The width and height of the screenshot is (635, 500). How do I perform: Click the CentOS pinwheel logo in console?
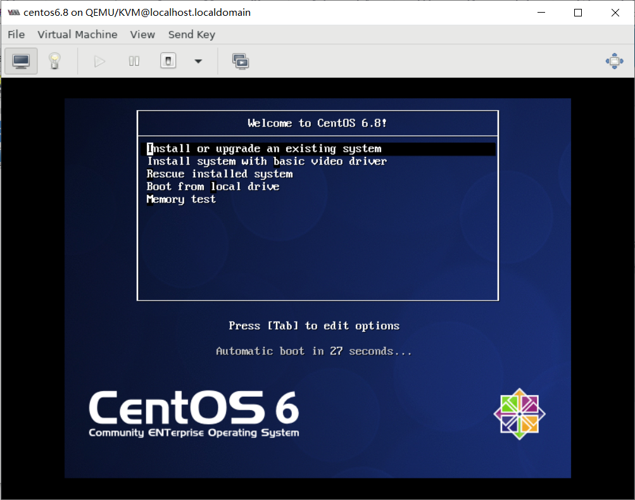tap(520, 414)
